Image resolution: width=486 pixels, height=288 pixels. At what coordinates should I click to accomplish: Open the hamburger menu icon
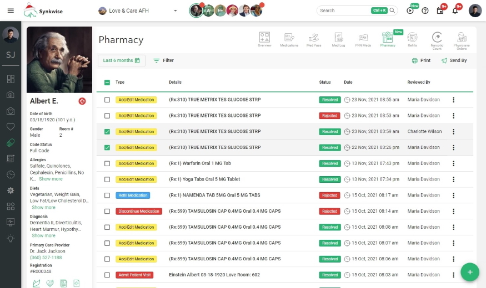11,11
